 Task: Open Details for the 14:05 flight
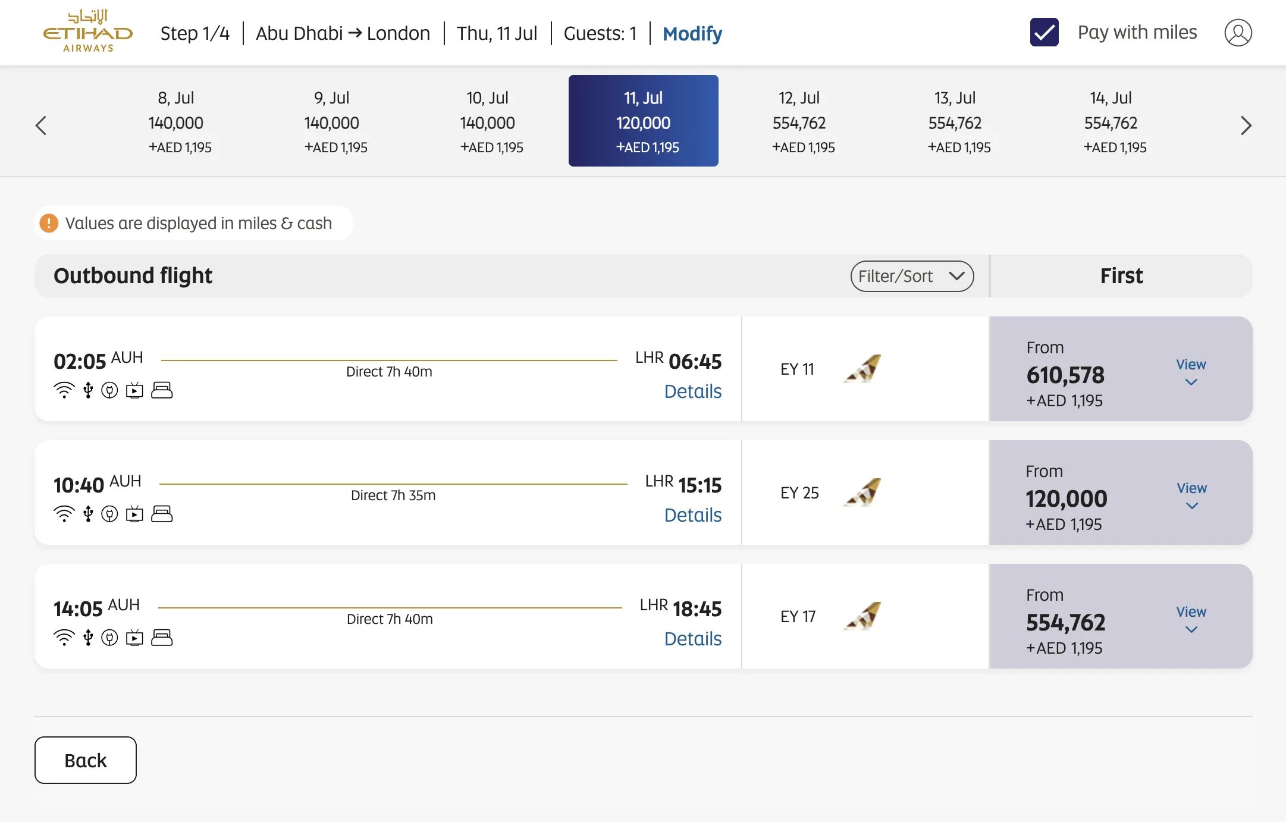pos(692,639)
